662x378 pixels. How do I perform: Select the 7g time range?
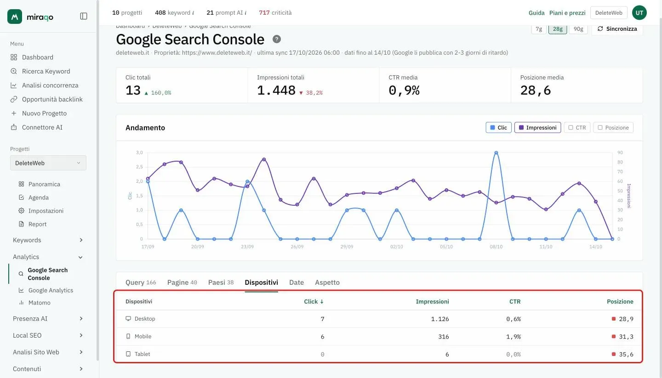pos(539,29)
